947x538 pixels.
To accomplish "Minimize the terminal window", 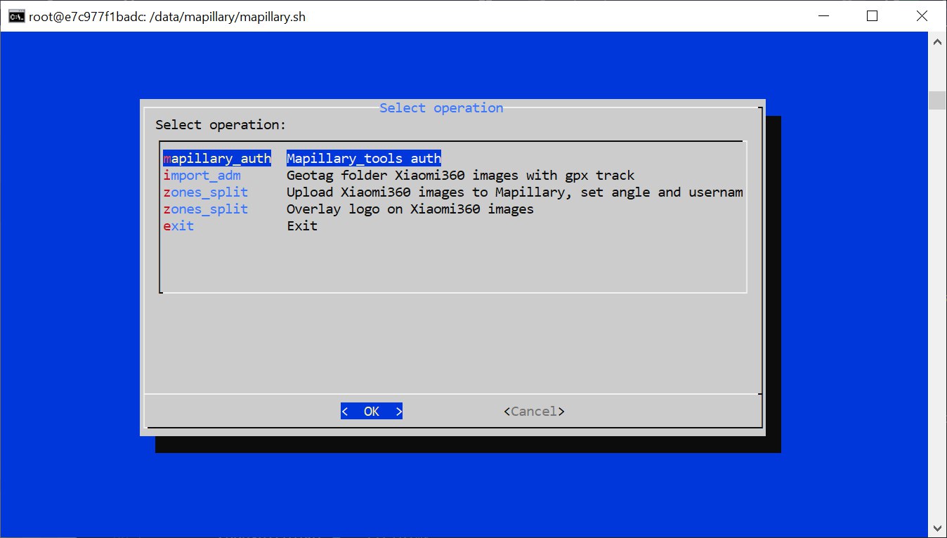I will click(825, 16).
